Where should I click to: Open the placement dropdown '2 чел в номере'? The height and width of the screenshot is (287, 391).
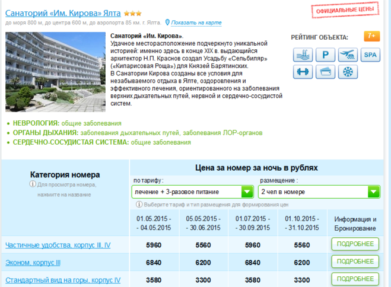(x=319, y=192)
